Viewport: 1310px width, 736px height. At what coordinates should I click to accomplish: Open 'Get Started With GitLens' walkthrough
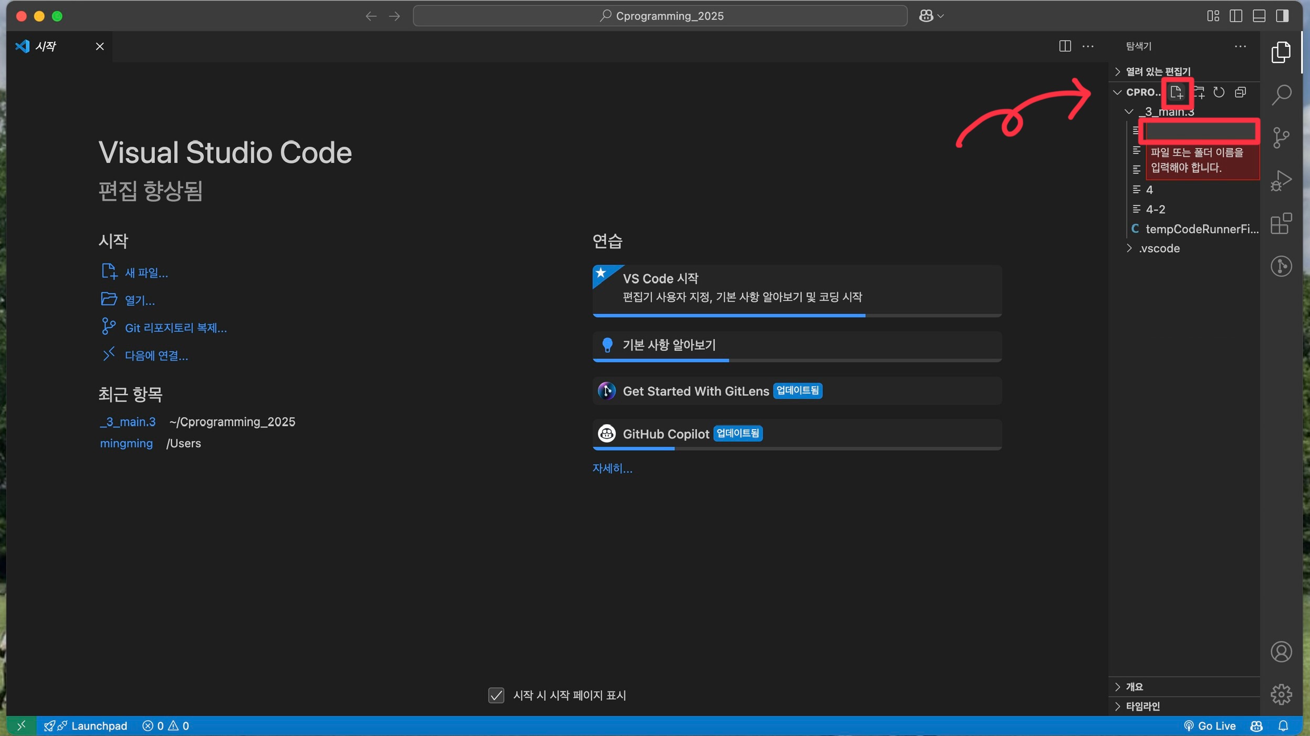click(797, 391)
